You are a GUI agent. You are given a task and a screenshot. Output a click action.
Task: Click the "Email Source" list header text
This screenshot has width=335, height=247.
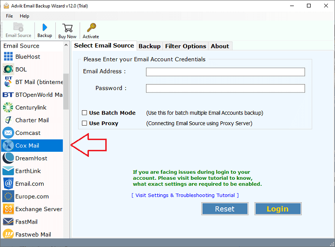click(x=22, y=46)
